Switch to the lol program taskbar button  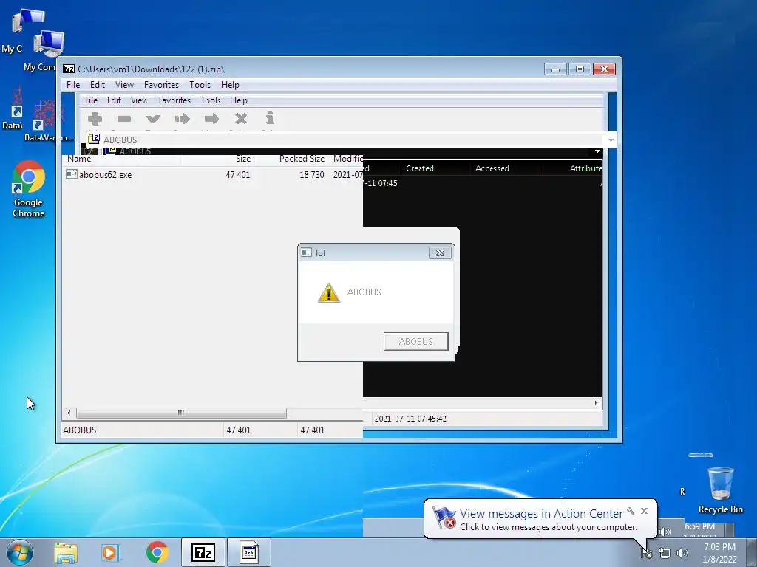click(249, 552)
